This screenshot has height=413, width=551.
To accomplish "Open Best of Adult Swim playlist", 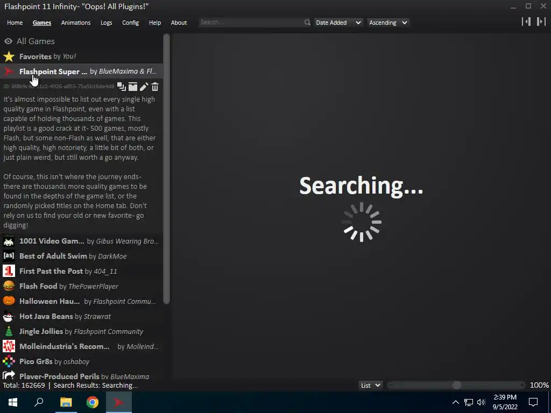I will point(82,256).
